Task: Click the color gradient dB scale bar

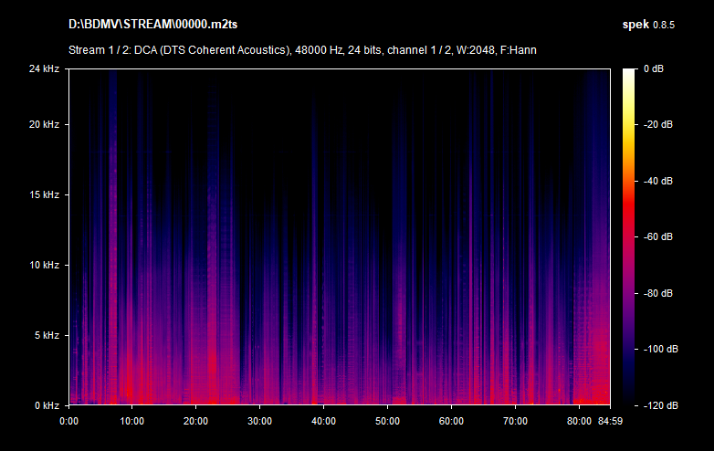Action: 630,236
